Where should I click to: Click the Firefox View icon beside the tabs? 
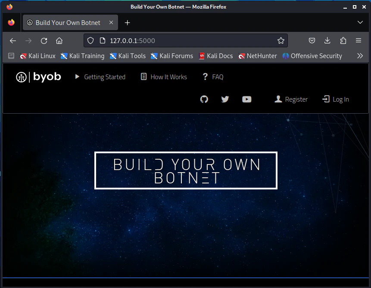tap(11, 22)
